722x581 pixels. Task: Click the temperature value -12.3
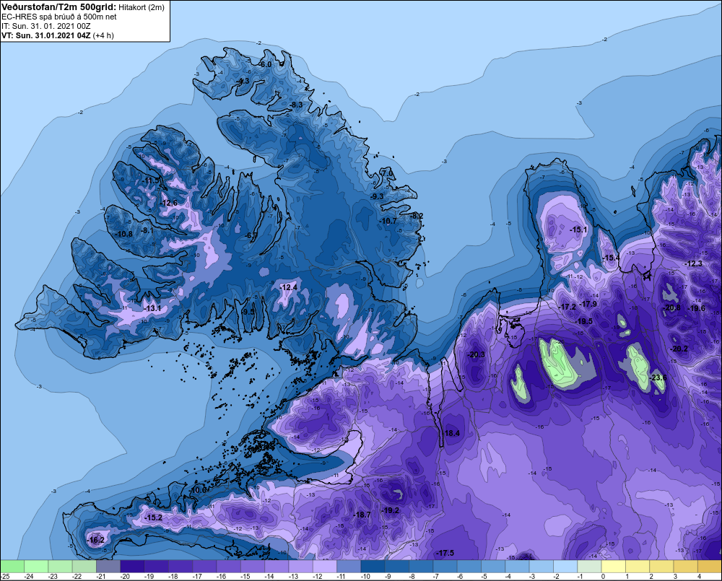pos(693,264)
